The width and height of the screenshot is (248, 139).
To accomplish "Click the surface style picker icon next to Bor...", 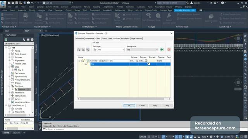I will (137, 61).
